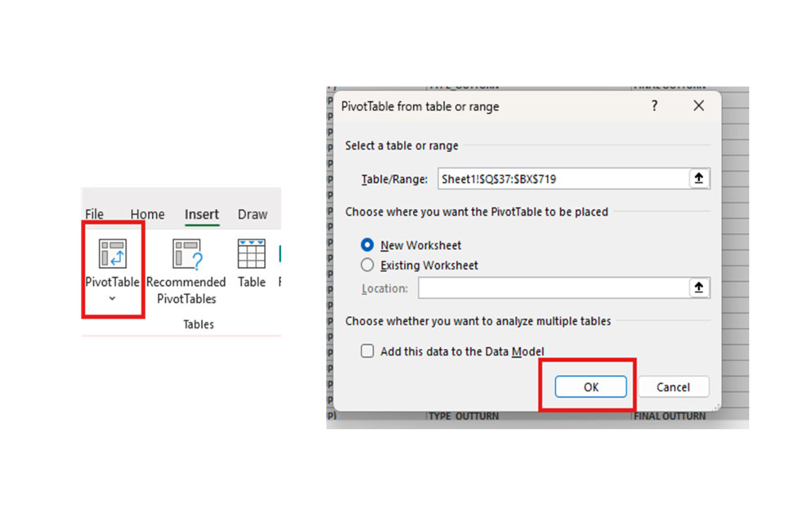Choose the Existing Worksheet radio option
The width and height of the screenshot is (785, 523).
[367, 266]
